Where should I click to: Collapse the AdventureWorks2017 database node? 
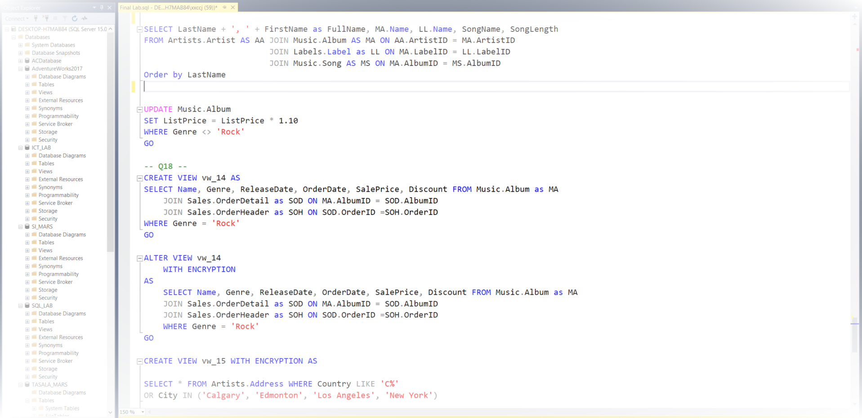[20, 69]
